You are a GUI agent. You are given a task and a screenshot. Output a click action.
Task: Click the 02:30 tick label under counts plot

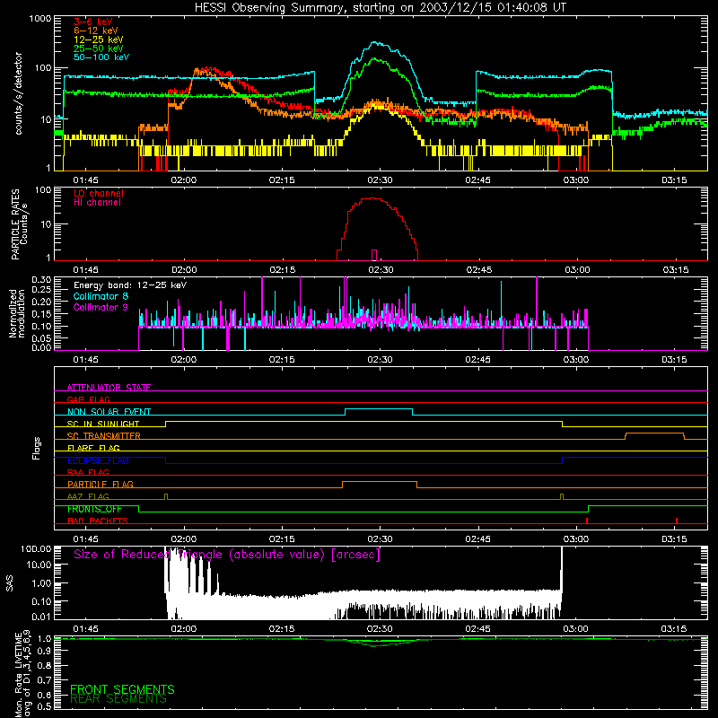[380, 180]
